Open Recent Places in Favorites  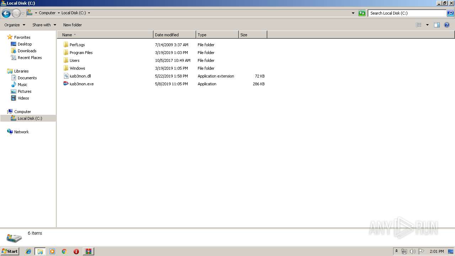point(30,58)
